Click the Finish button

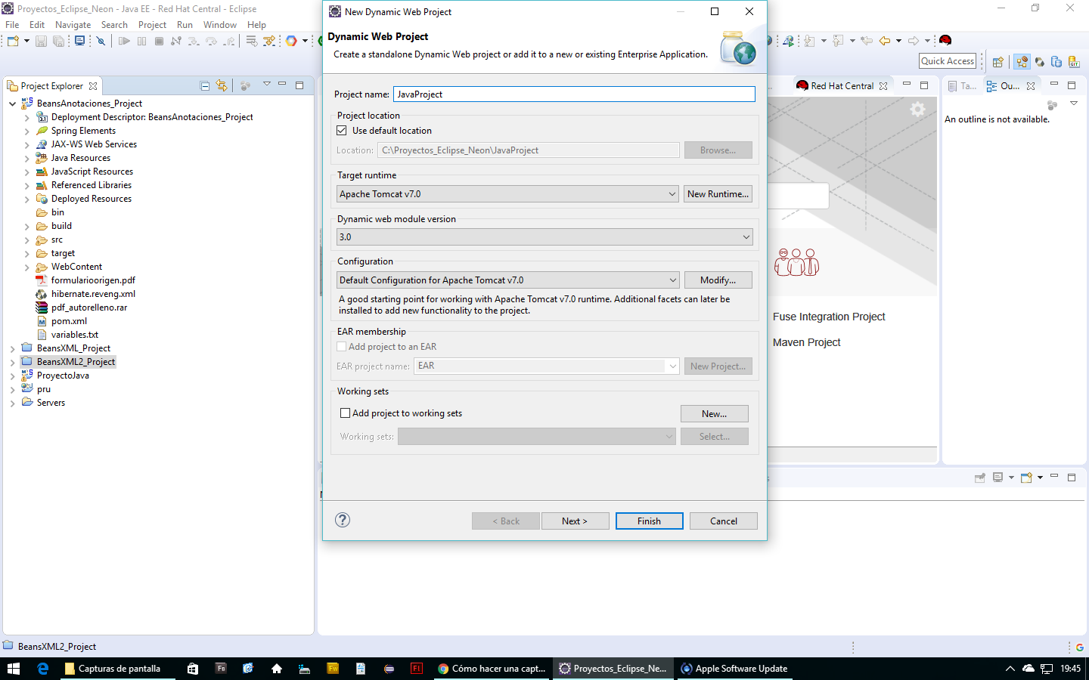(x=649, y=521)
